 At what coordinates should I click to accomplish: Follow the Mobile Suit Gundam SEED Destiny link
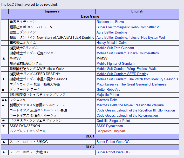pyautogui.click(x=122, y=74)
